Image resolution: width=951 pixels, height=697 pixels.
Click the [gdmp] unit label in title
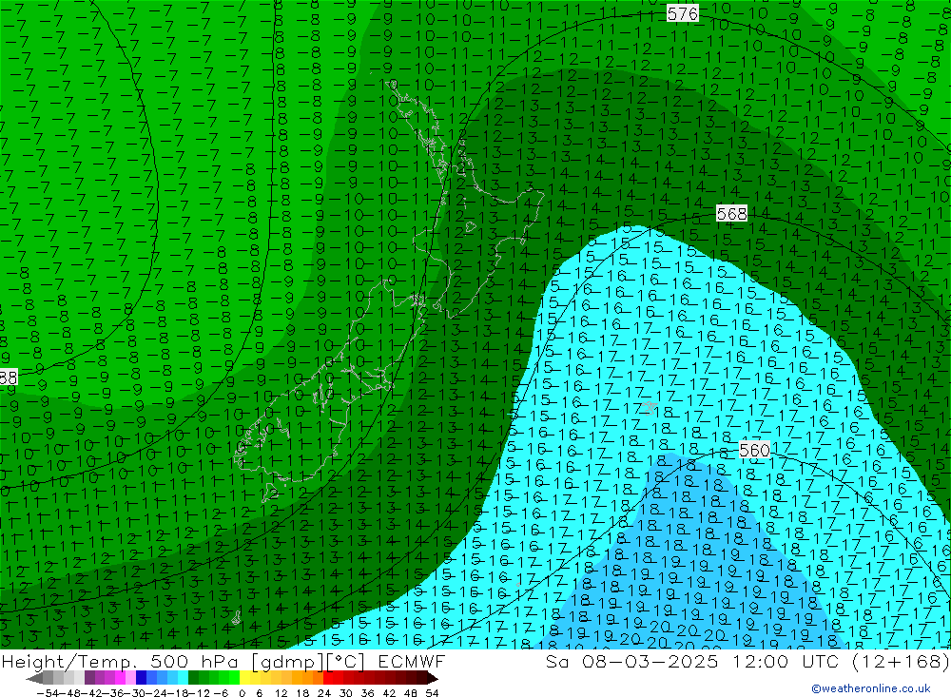[x=288, y=661]
